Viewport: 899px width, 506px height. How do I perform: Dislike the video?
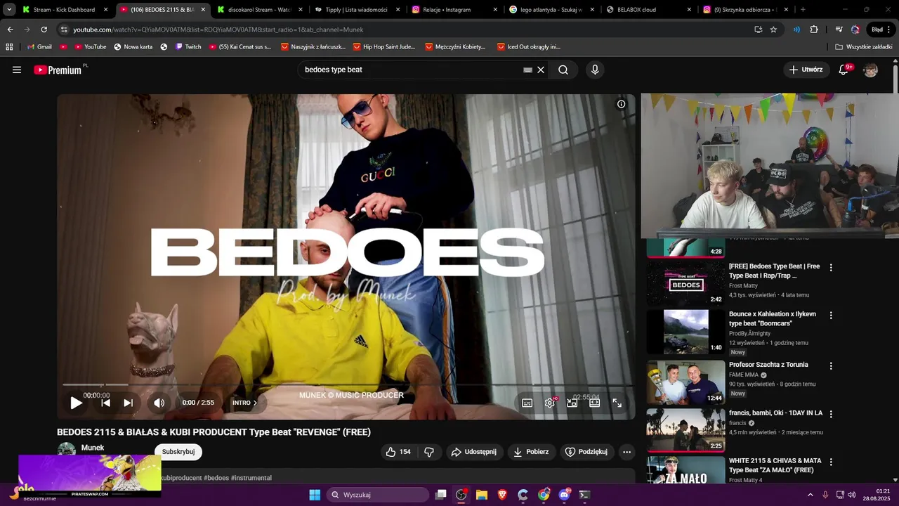tap(429, 452)
